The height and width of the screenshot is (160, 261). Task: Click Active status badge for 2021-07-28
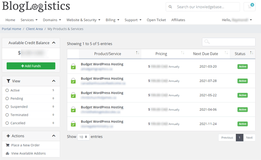tap(243, 81)
